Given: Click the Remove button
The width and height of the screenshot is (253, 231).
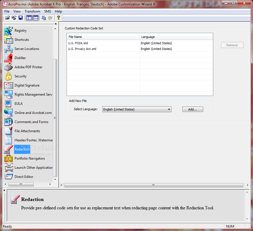Looking at the screenshot, I should click(232, 45).
